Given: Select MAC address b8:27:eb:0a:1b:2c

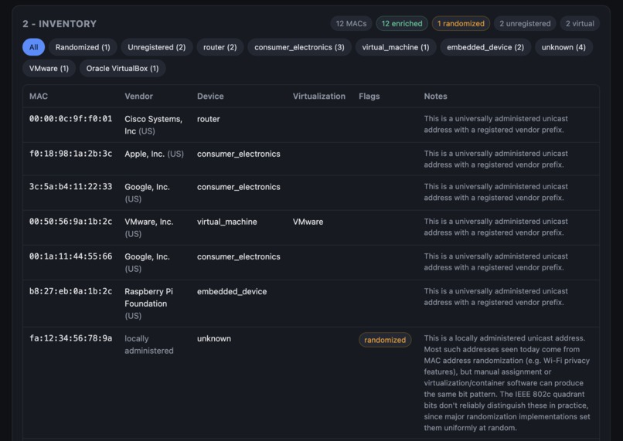Looking at the screenshot, I should pos(70,291).
